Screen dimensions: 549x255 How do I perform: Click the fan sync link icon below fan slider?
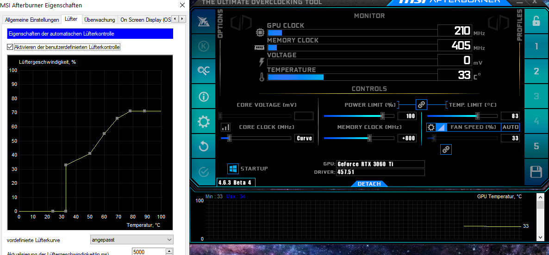click(446, 150)
